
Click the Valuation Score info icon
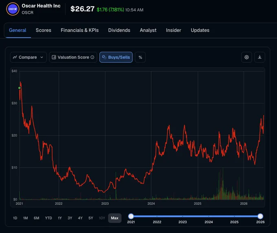[x=92, y=57]
